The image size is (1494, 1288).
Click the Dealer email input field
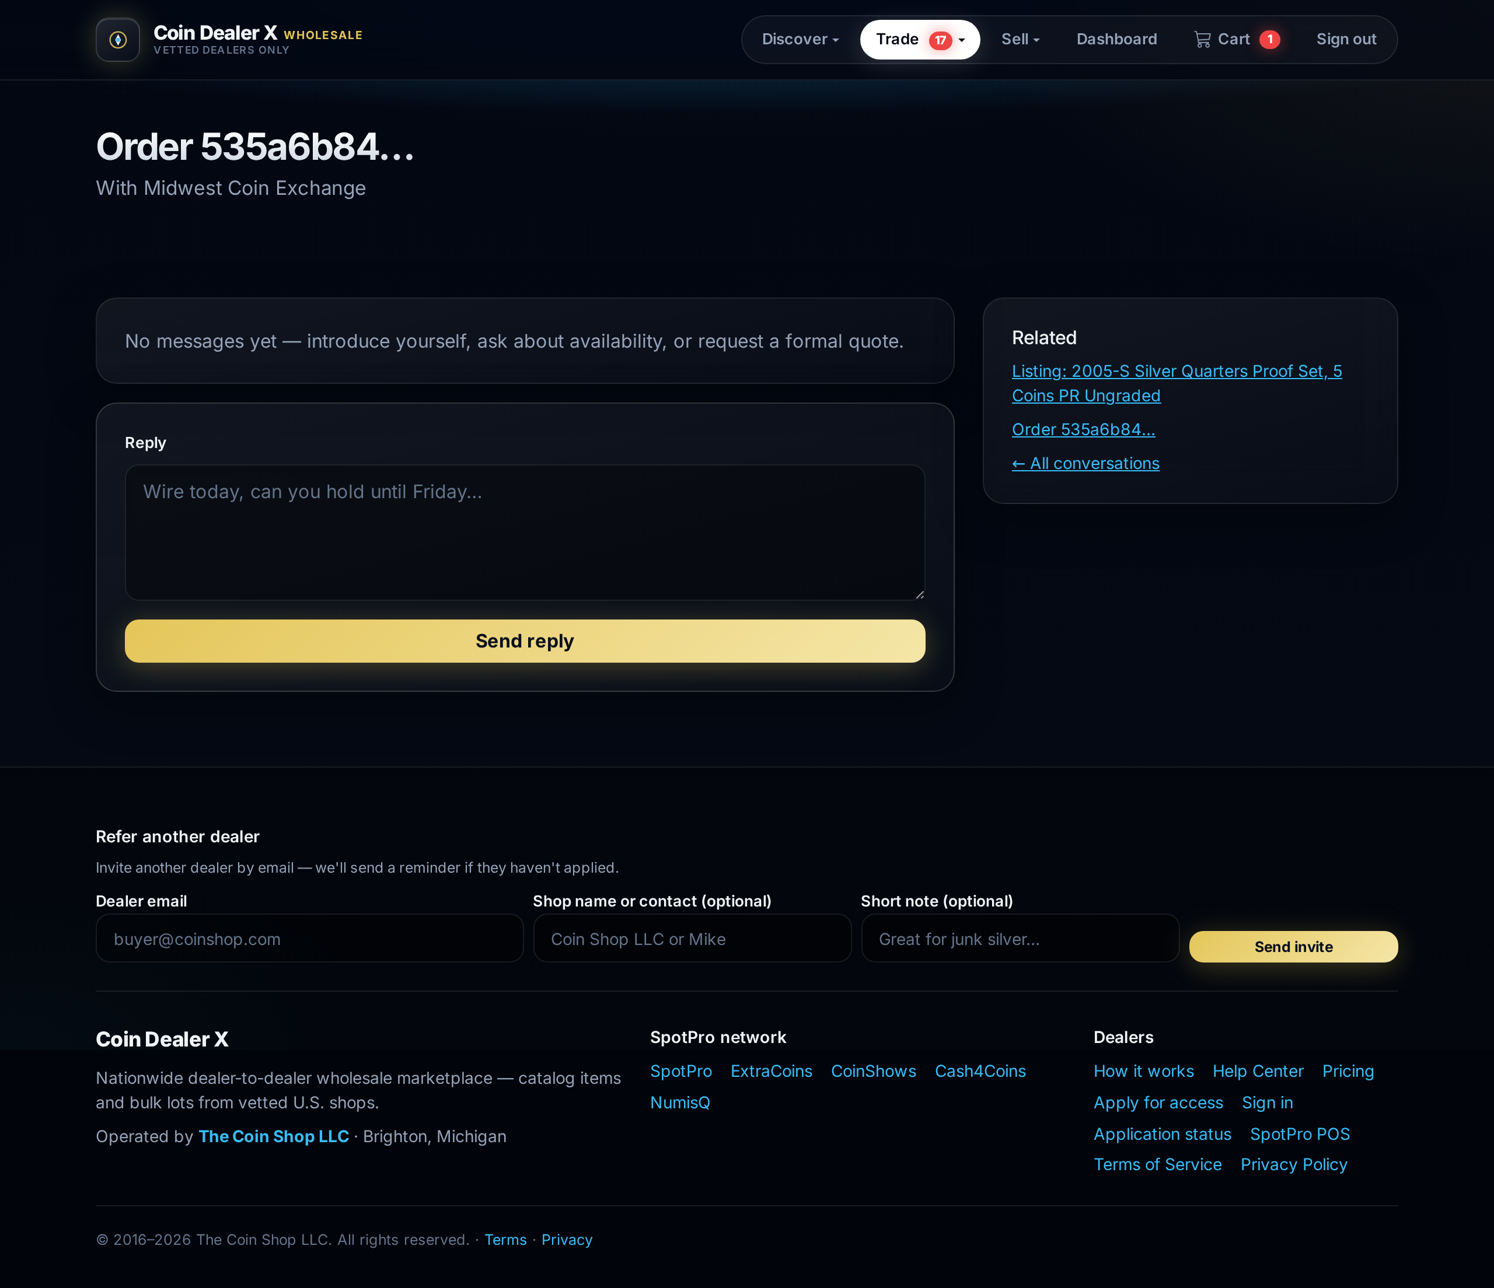click(309, 939)
